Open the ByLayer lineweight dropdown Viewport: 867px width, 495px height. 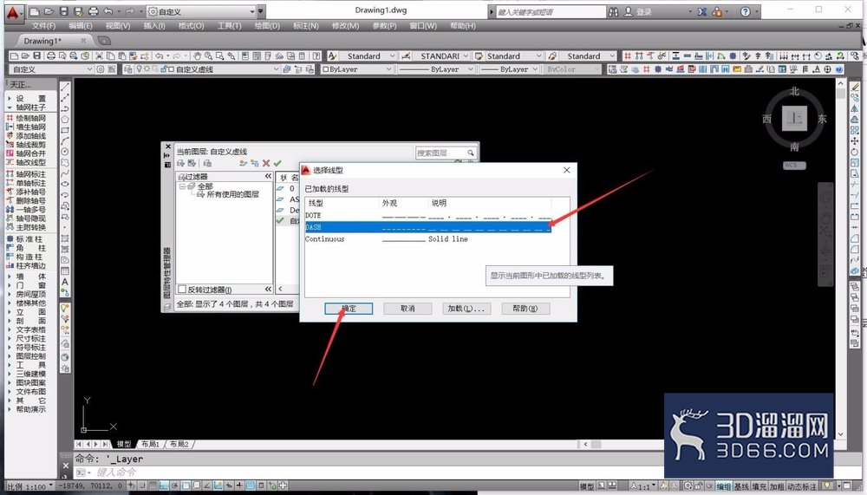pyautogui.click(x=509, y=69)
